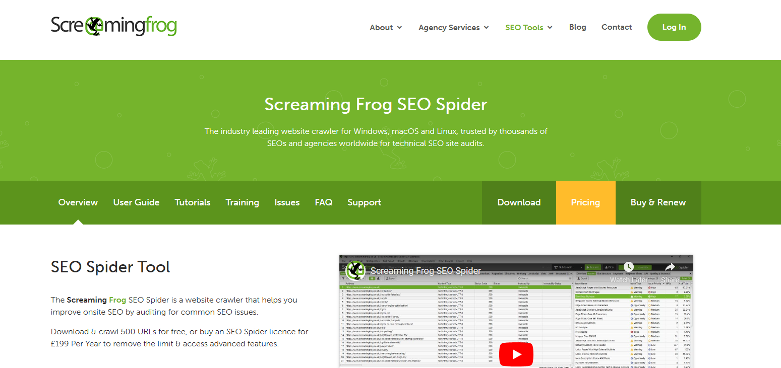The width and height of the screenshot is (781, 368).
Task: Click the video channel frog avatar
Action: coord(355,270)
